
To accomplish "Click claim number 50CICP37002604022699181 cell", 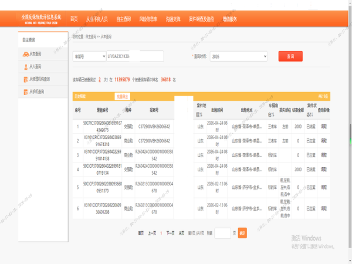I will click(102, 170).
